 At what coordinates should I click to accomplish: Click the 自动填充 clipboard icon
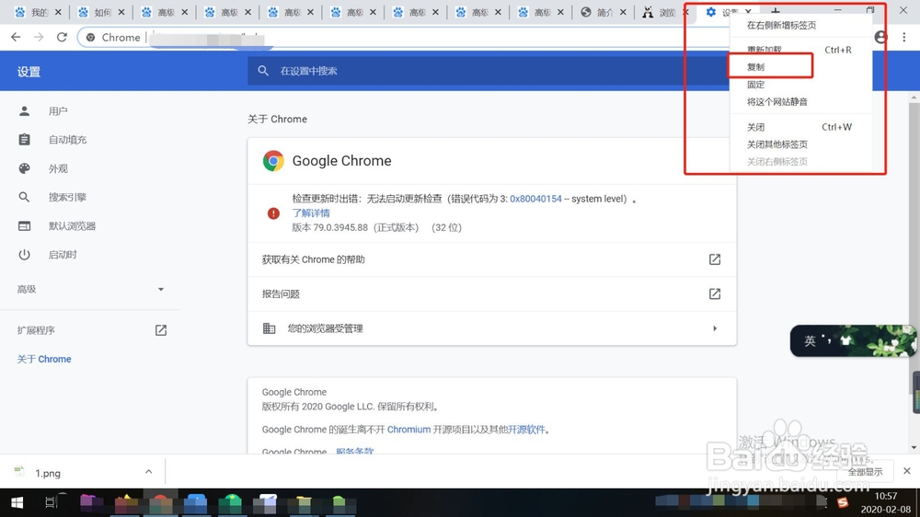tap(24, 140)
